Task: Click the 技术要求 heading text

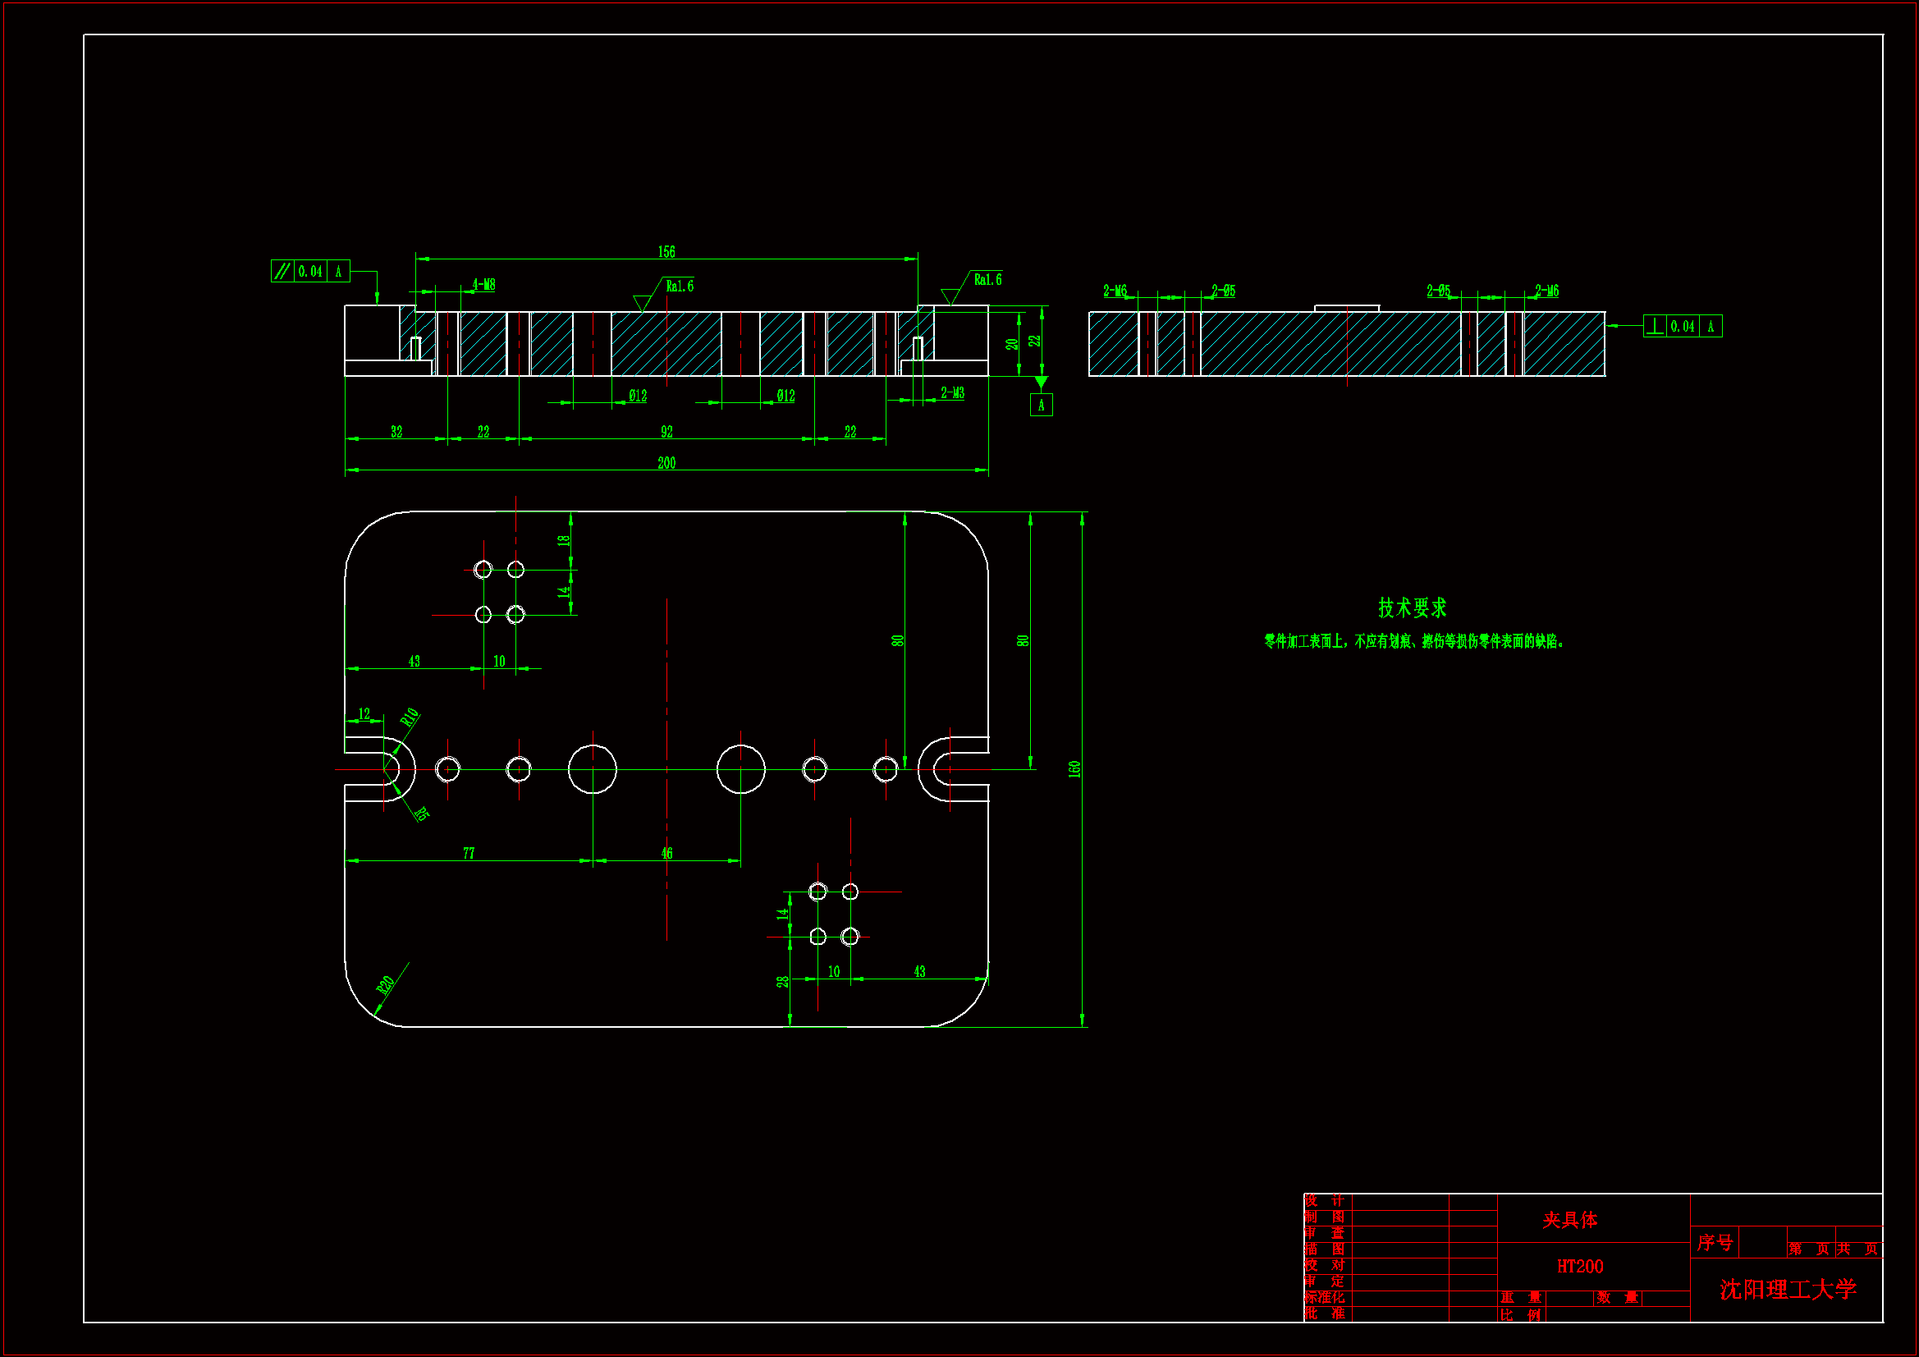Action: tap(1412, 607)
